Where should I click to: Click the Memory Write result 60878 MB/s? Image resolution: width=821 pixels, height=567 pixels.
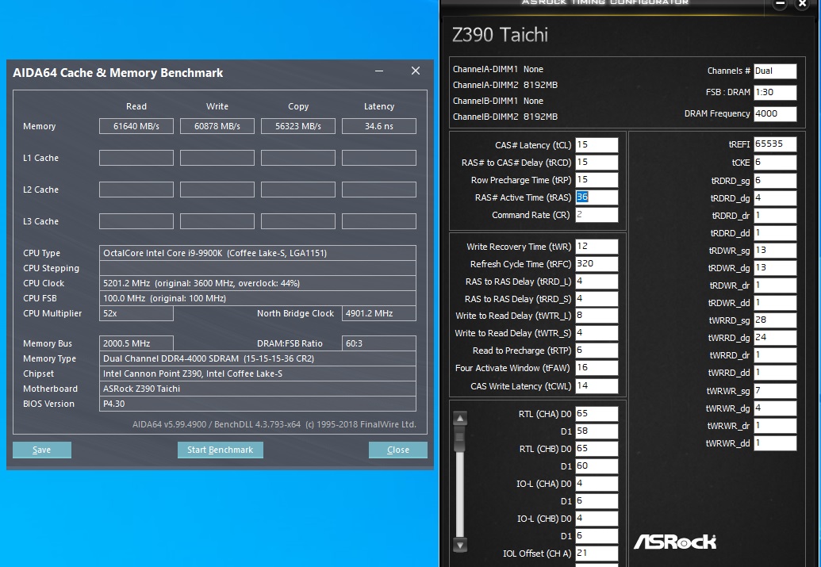tap(217, 126)
